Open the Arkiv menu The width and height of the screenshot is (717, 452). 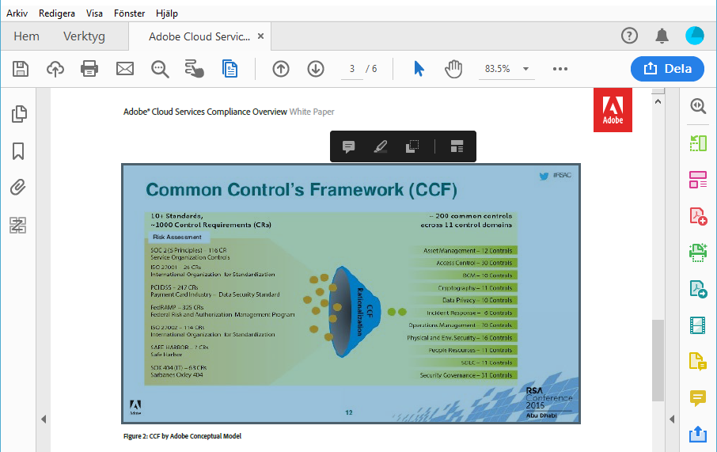pyautogui.click(x=17, y=13)
